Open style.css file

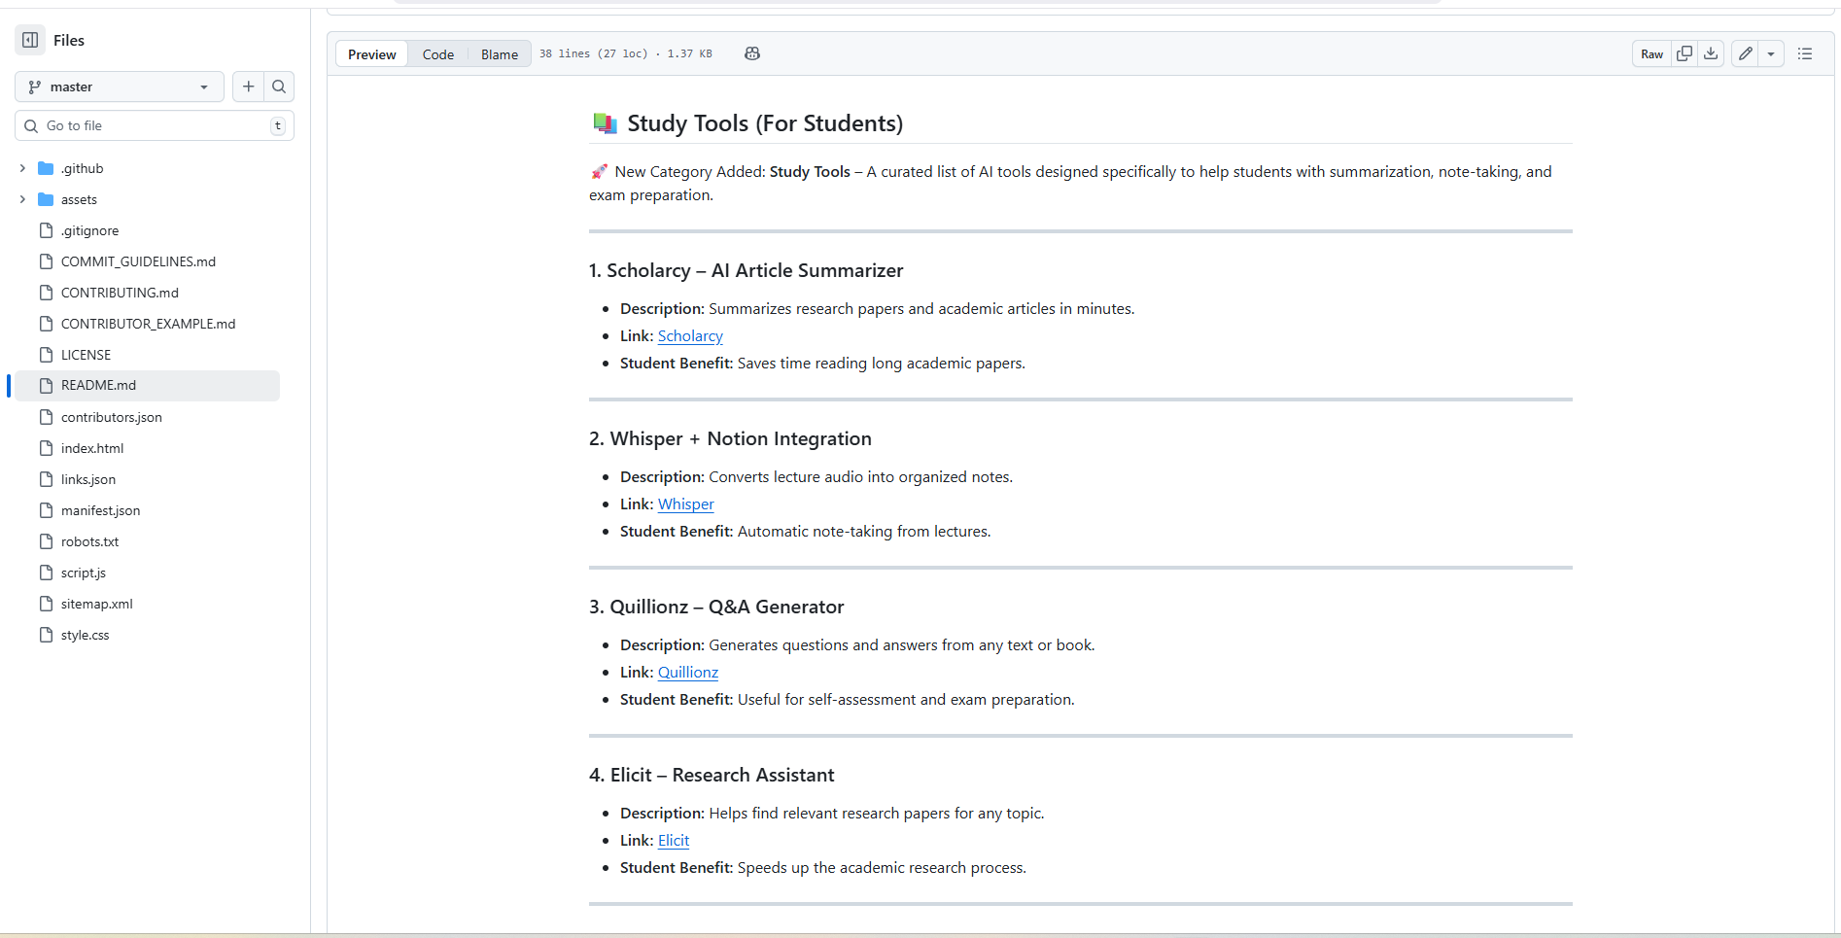[x=85, y=635]
